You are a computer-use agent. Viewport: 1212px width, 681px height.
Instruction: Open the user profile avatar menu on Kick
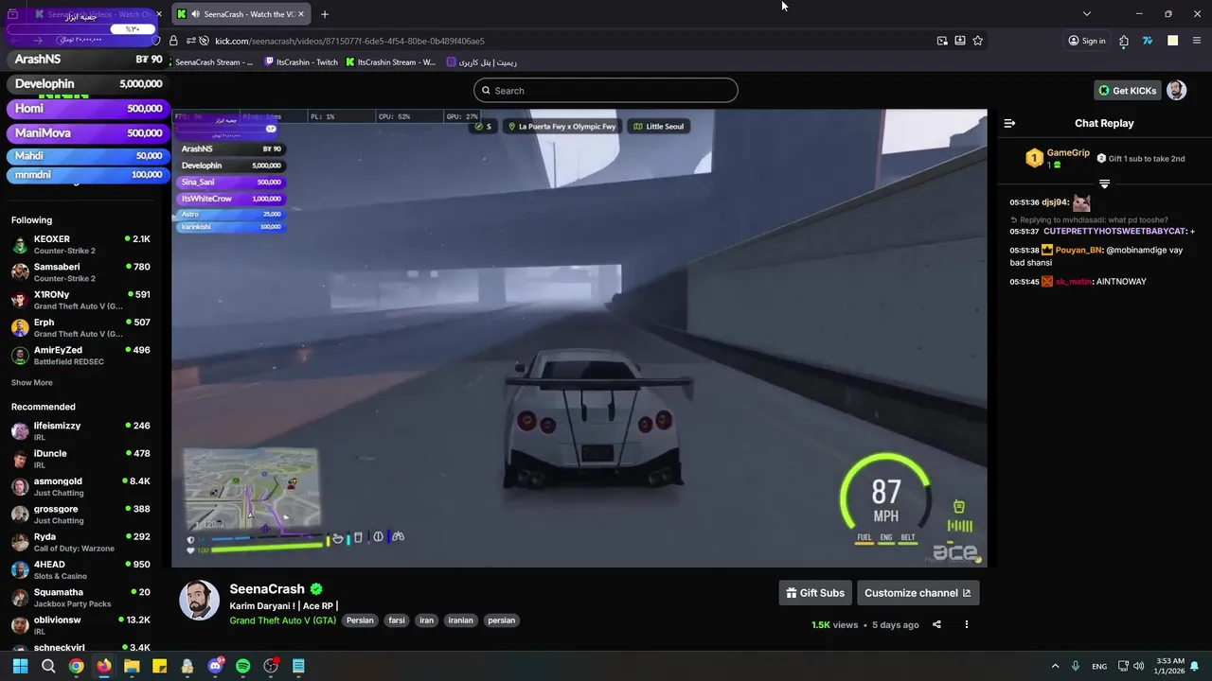point(1176,91)
